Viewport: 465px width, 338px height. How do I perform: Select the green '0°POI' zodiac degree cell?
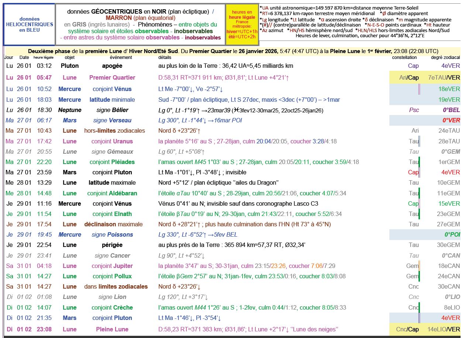pyautogui.click(x=452, y=234)
